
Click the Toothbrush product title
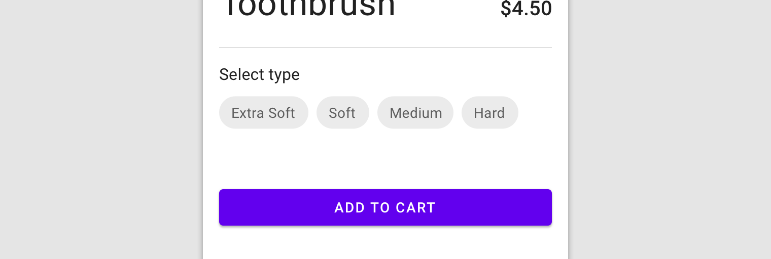point(308,8)
